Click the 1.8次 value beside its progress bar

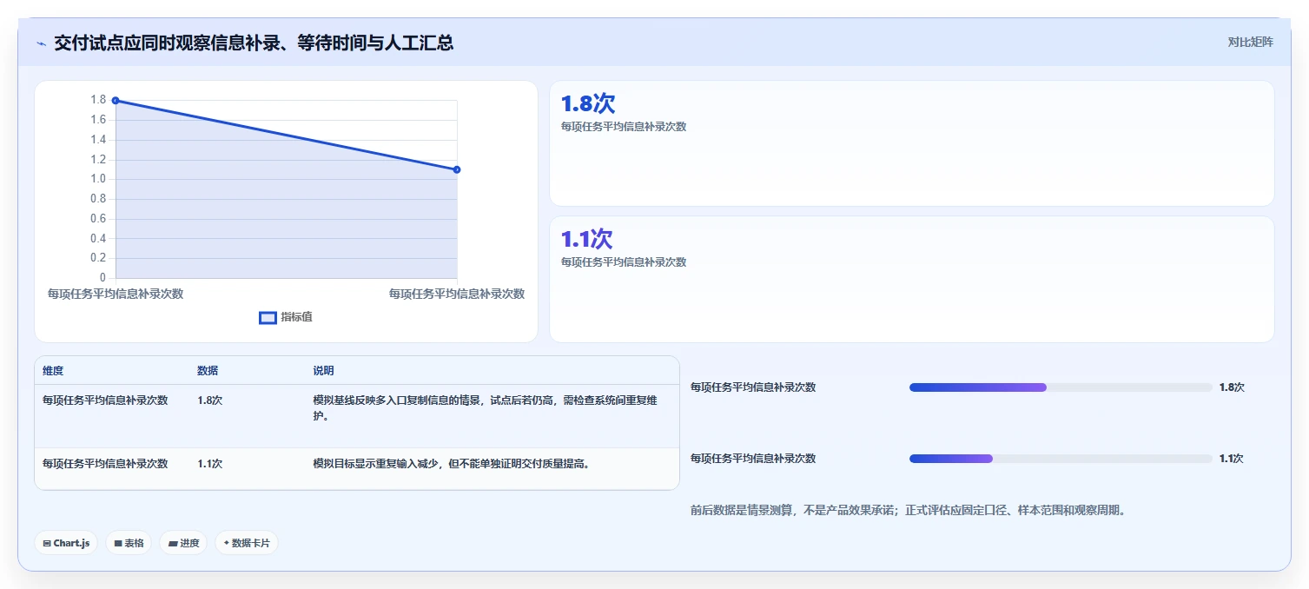[x=1232, y=387]
